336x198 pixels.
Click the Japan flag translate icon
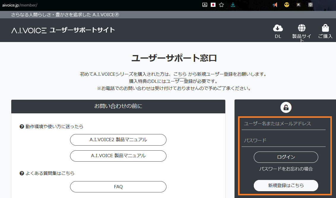point(213,5)
